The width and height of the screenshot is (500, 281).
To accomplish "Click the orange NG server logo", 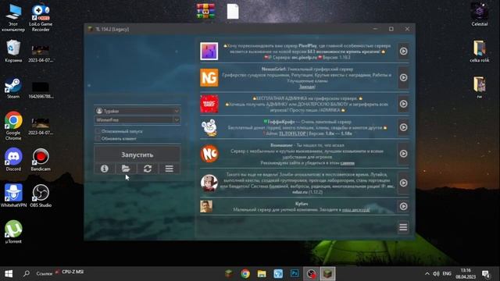I will click(x=209, y=77).
